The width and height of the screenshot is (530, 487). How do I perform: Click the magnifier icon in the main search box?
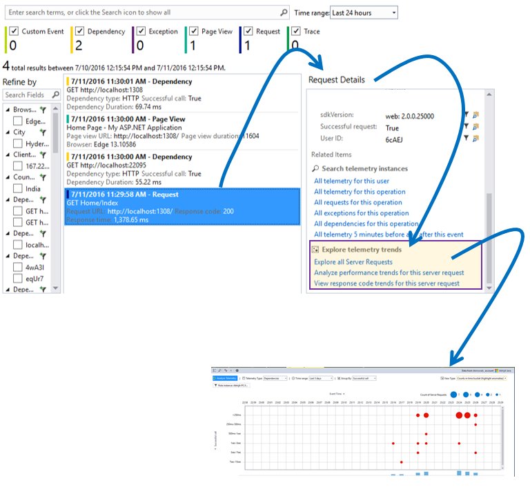click(x=284, y=12)
